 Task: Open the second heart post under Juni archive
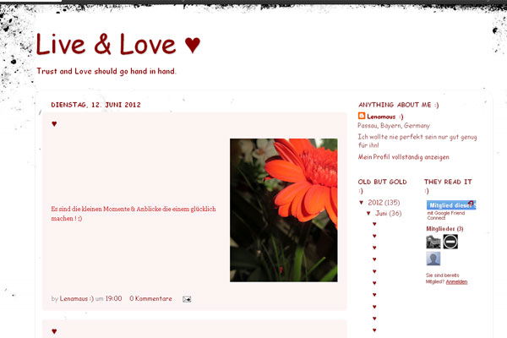(374, 236)
